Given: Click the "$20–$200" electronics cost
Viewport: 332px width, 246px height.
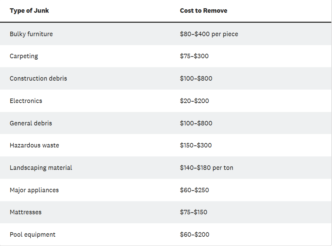Looking at the screenshot, I should pos(194,101).
